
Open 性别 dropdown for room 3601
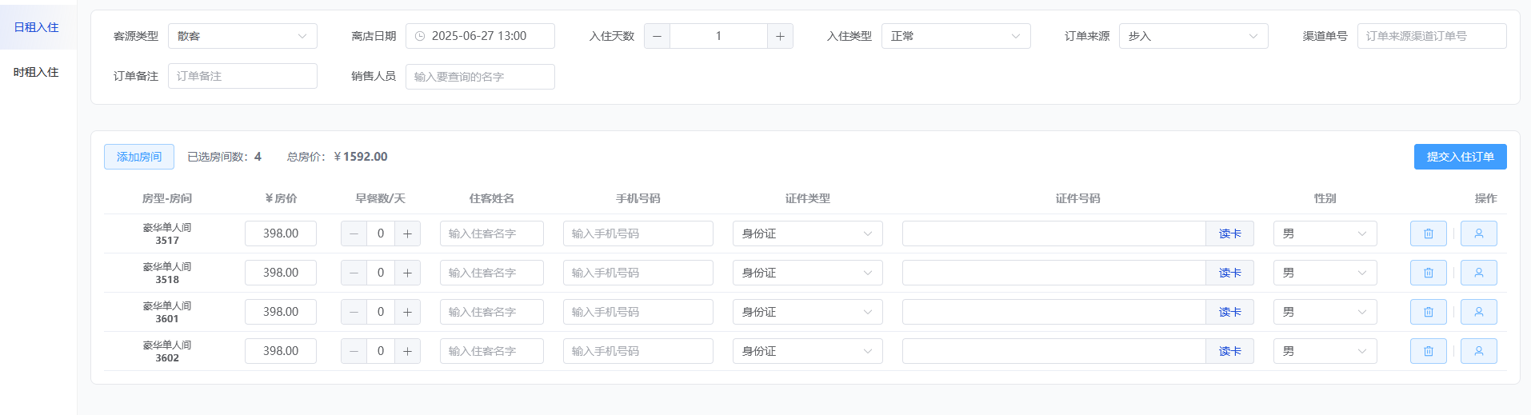coord(1325,312)
